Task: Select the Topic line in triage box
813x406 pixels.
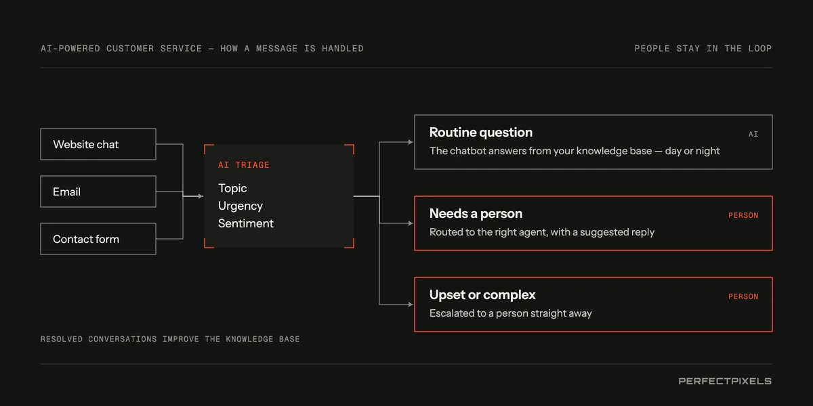Action: pyautogui.click(x=232, y=188)
